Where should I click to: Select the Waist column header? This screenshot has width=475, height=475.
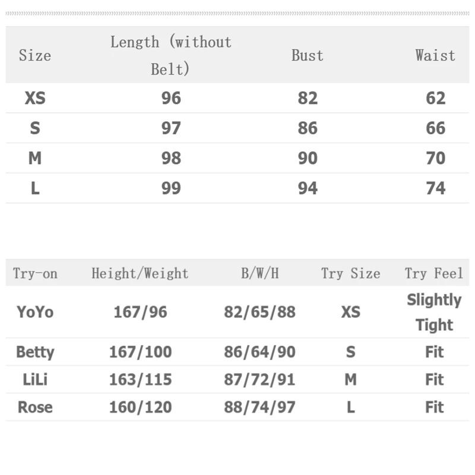(435, 55)
